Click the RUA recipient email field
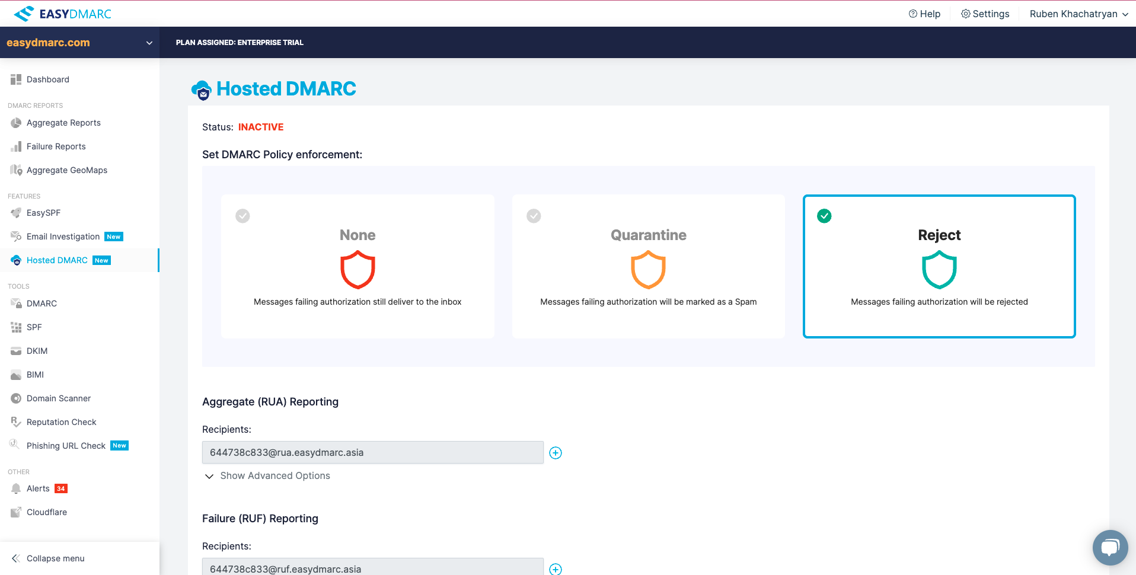 click(372, 452)
